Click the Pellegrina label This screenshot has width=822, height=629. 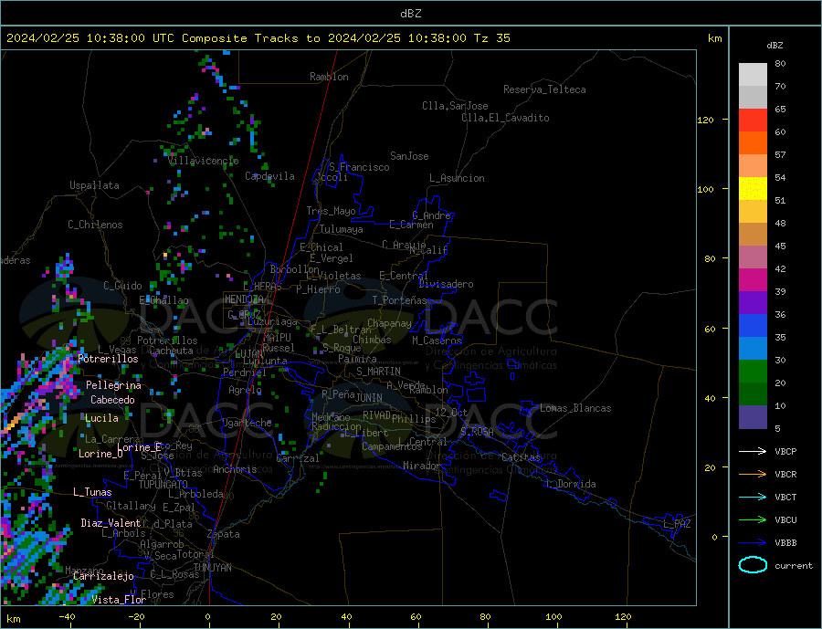114,385
